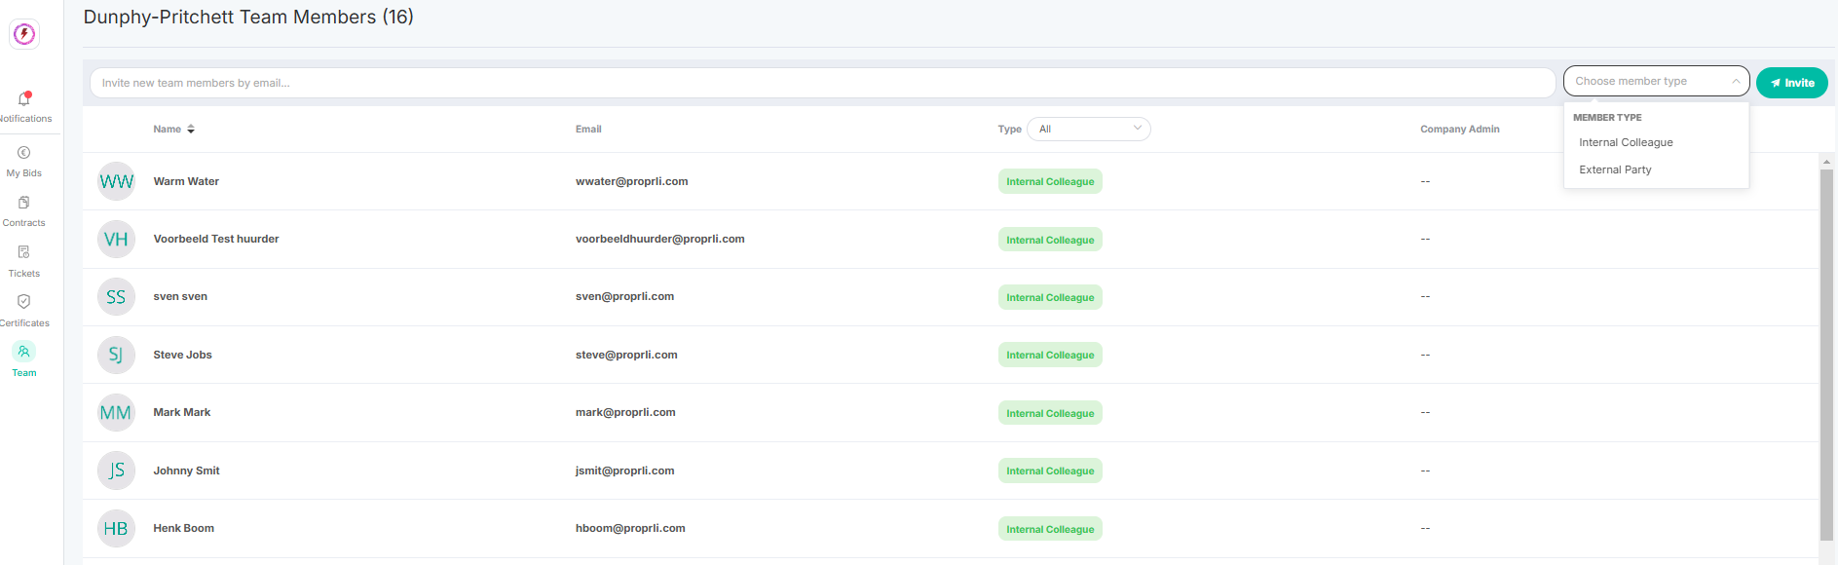The height and width of the screenshot is (565, 1838).
Task: Open Certificates shield icon
Action: point(24,302)
